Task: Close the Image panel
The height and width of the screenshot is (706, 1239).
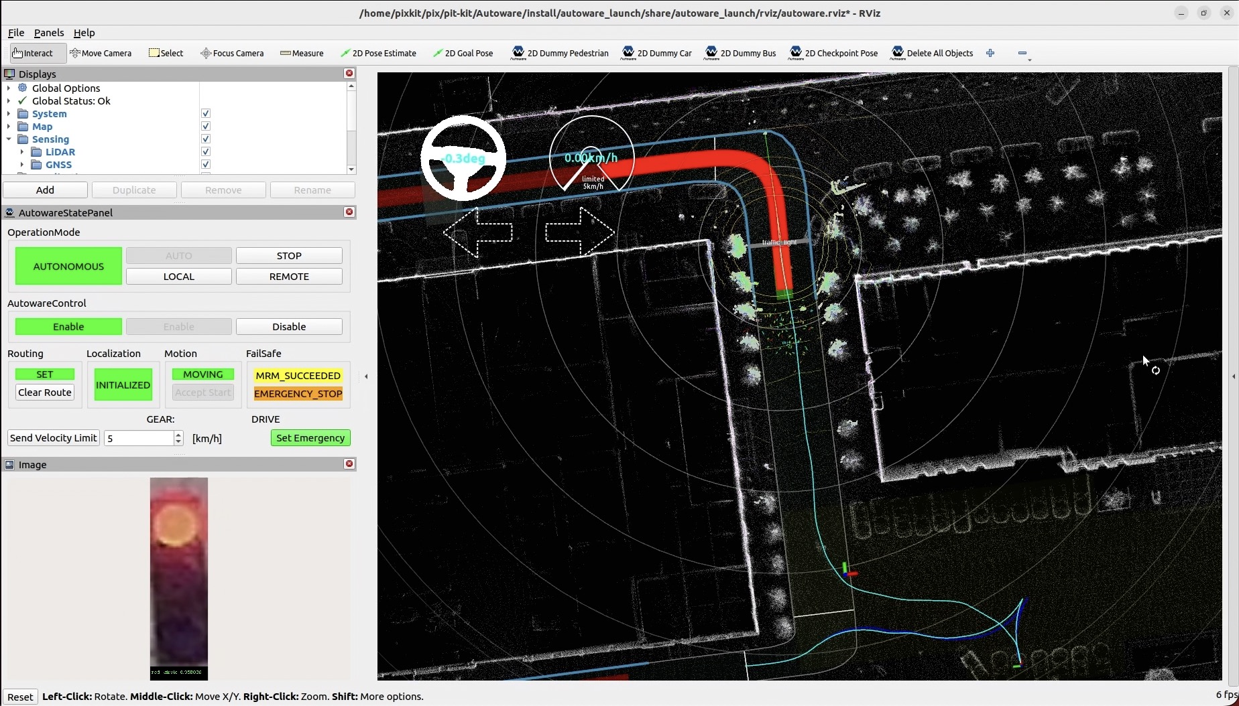Action: coord(349,464)
